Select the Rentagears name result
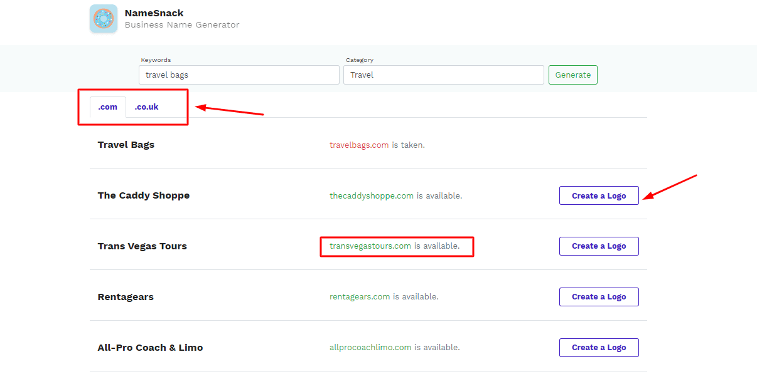757x384 pixels. pos(126,297)
